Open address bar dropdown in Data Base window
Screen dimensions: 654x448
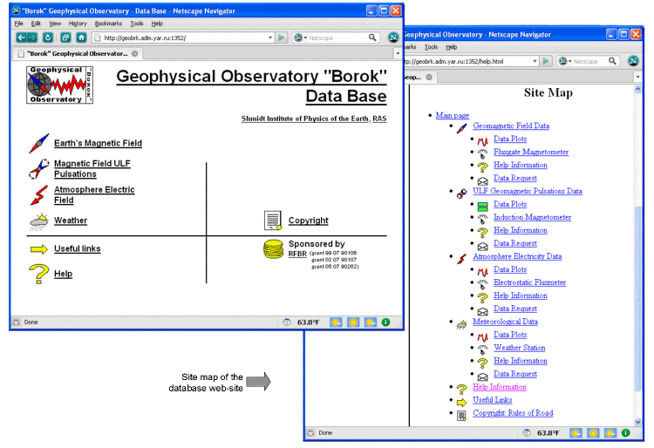270,37
